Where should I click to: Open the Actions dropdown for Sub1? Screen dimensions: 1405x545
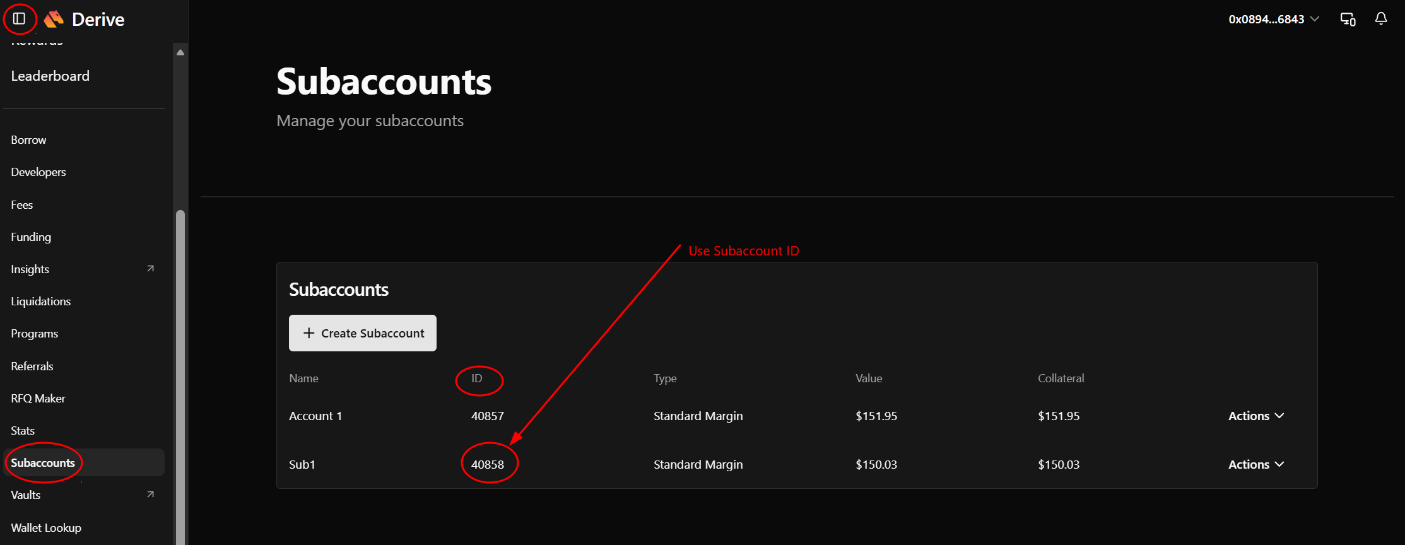1256,464
